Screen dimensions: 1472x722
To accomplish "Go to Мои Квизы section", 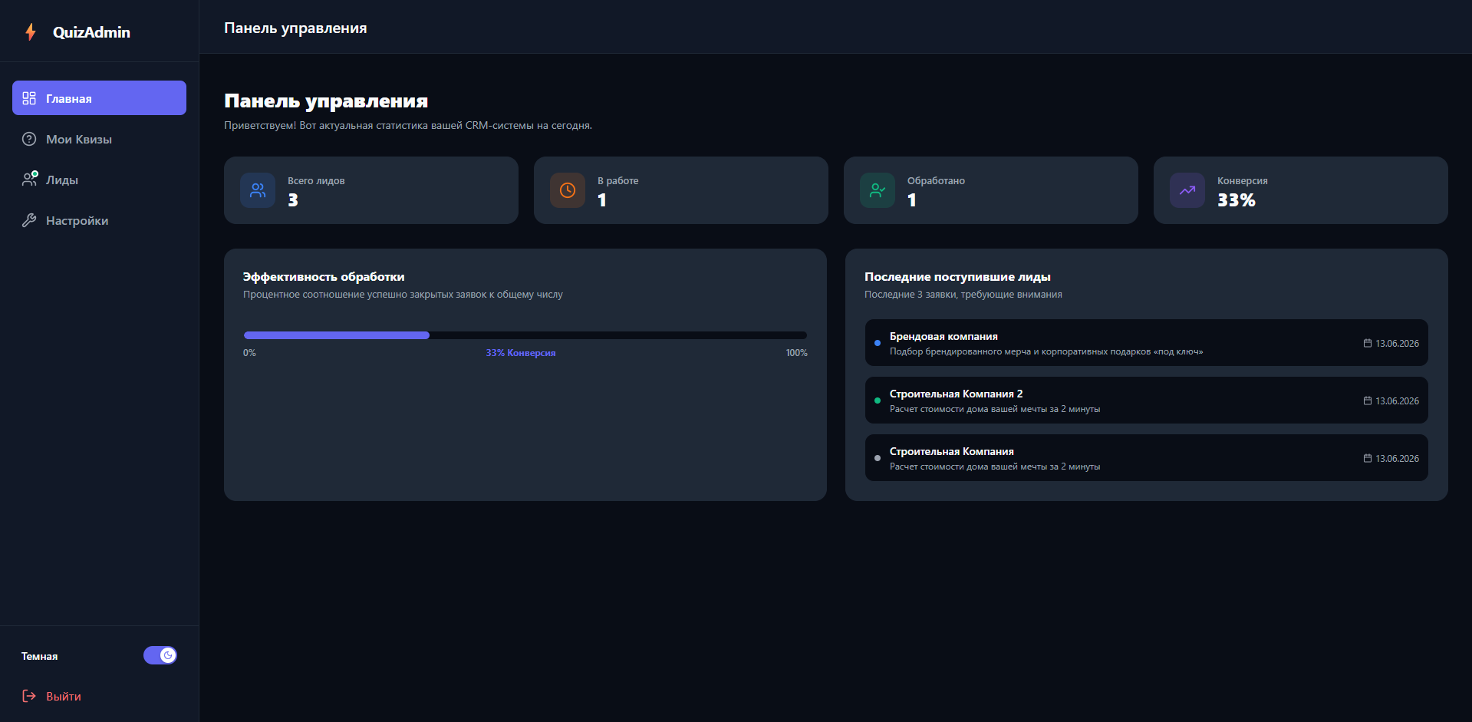I will coord(99,139).
